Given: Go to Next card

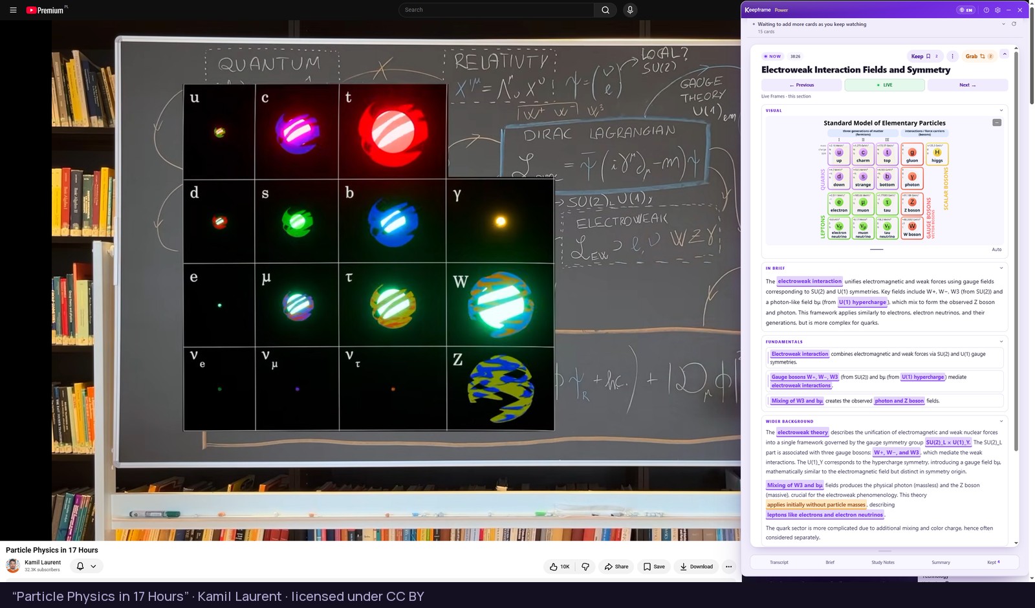Looking at the screenshot, I should click(x=967, y=85).
